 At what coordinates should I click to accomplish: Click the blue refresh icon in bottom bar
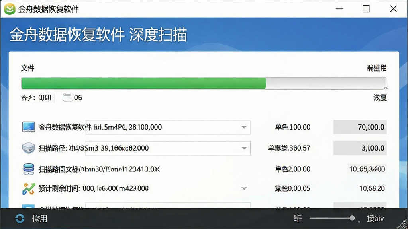coord(20,219)
